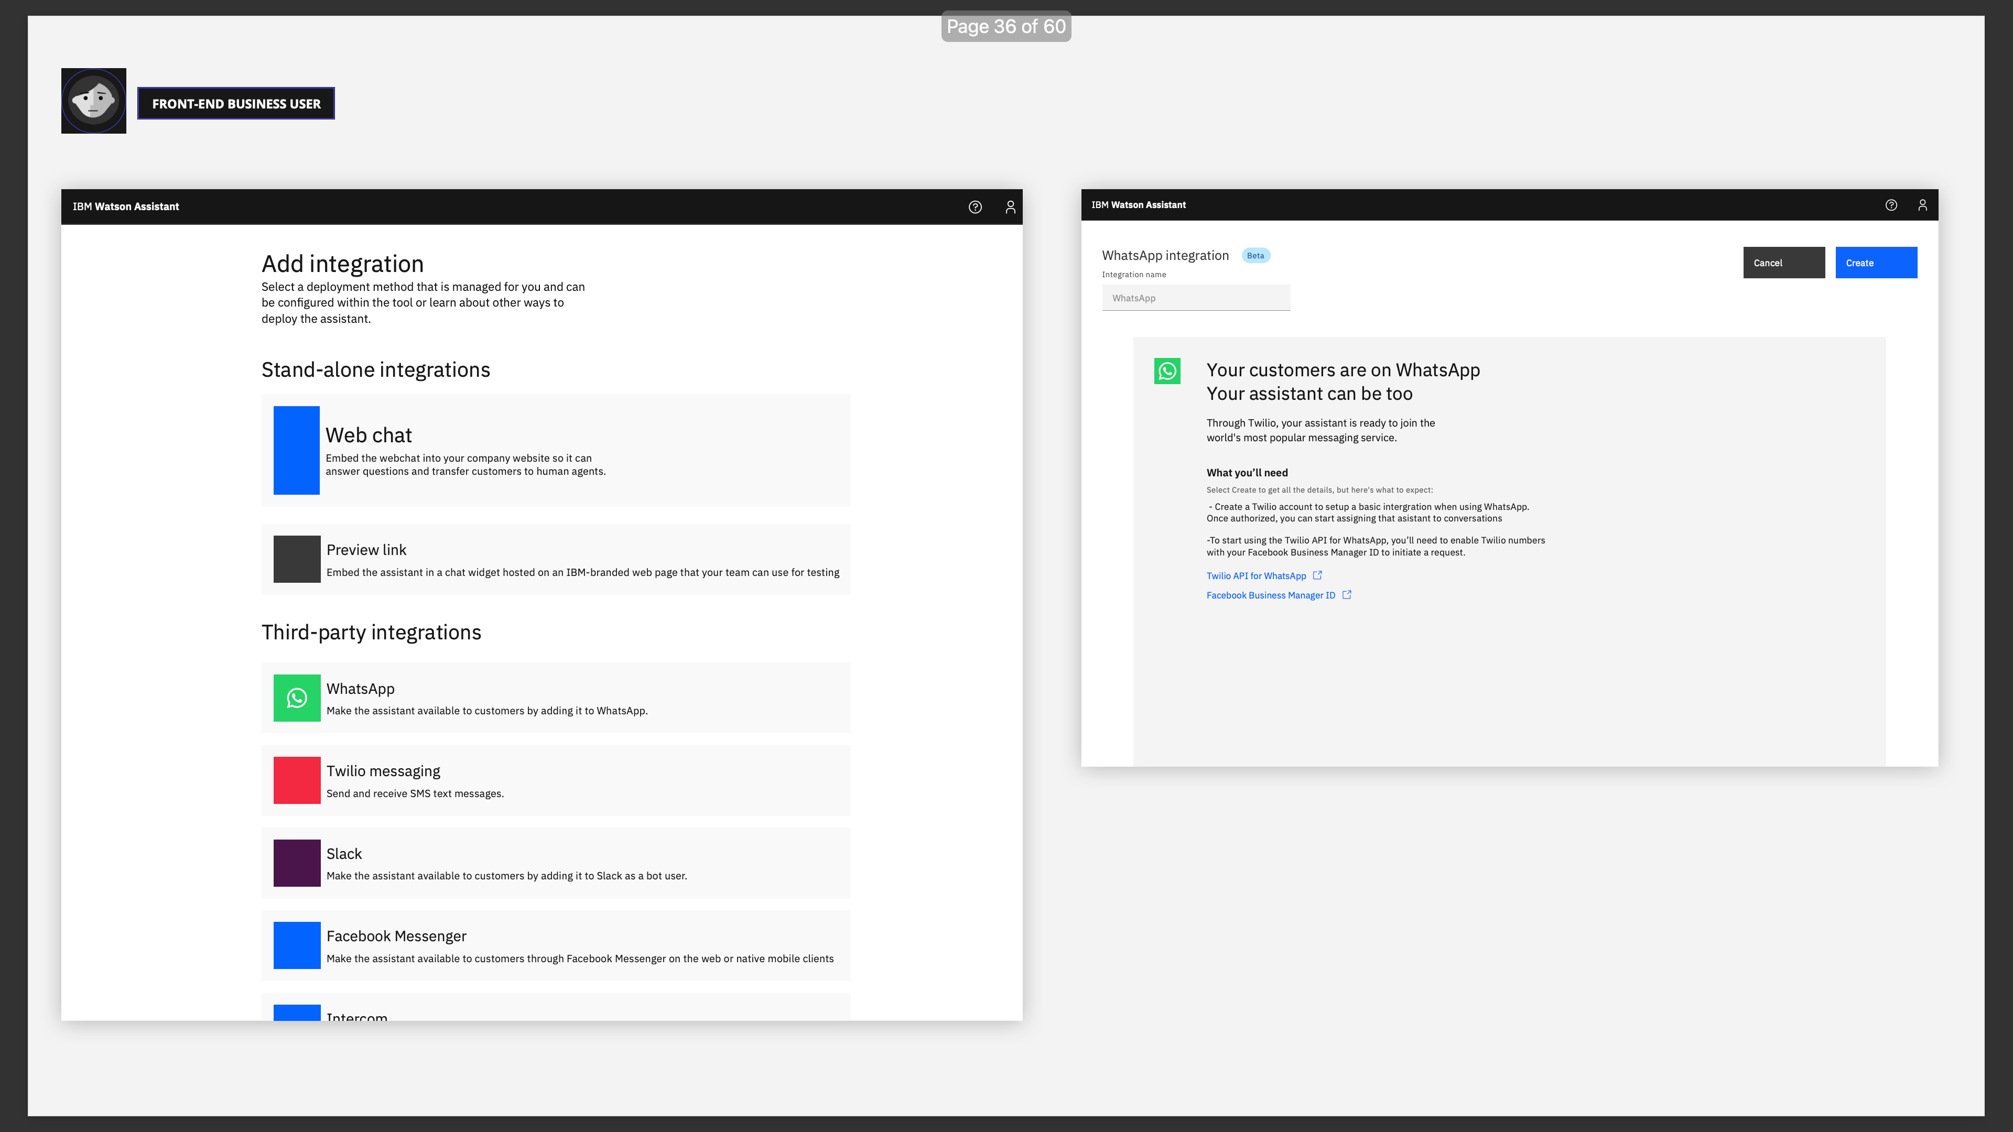The image size is (2013, 1132).
Task: Click the help icon in Add integration window
Action: pos(975,207)
